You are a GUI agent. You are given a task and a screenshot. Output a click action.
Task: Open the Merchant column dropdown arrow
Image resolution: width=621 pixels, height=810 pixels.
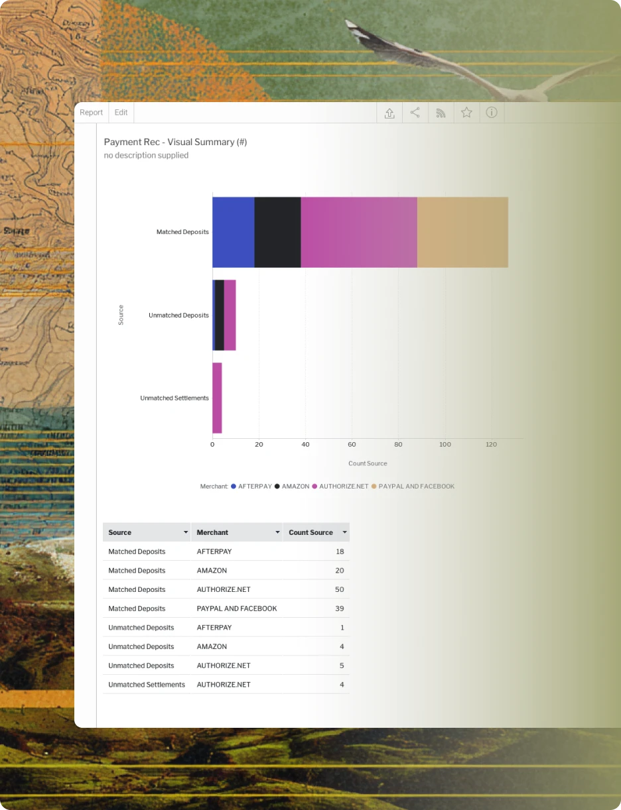pyautogui.click(x=277, y=533)
